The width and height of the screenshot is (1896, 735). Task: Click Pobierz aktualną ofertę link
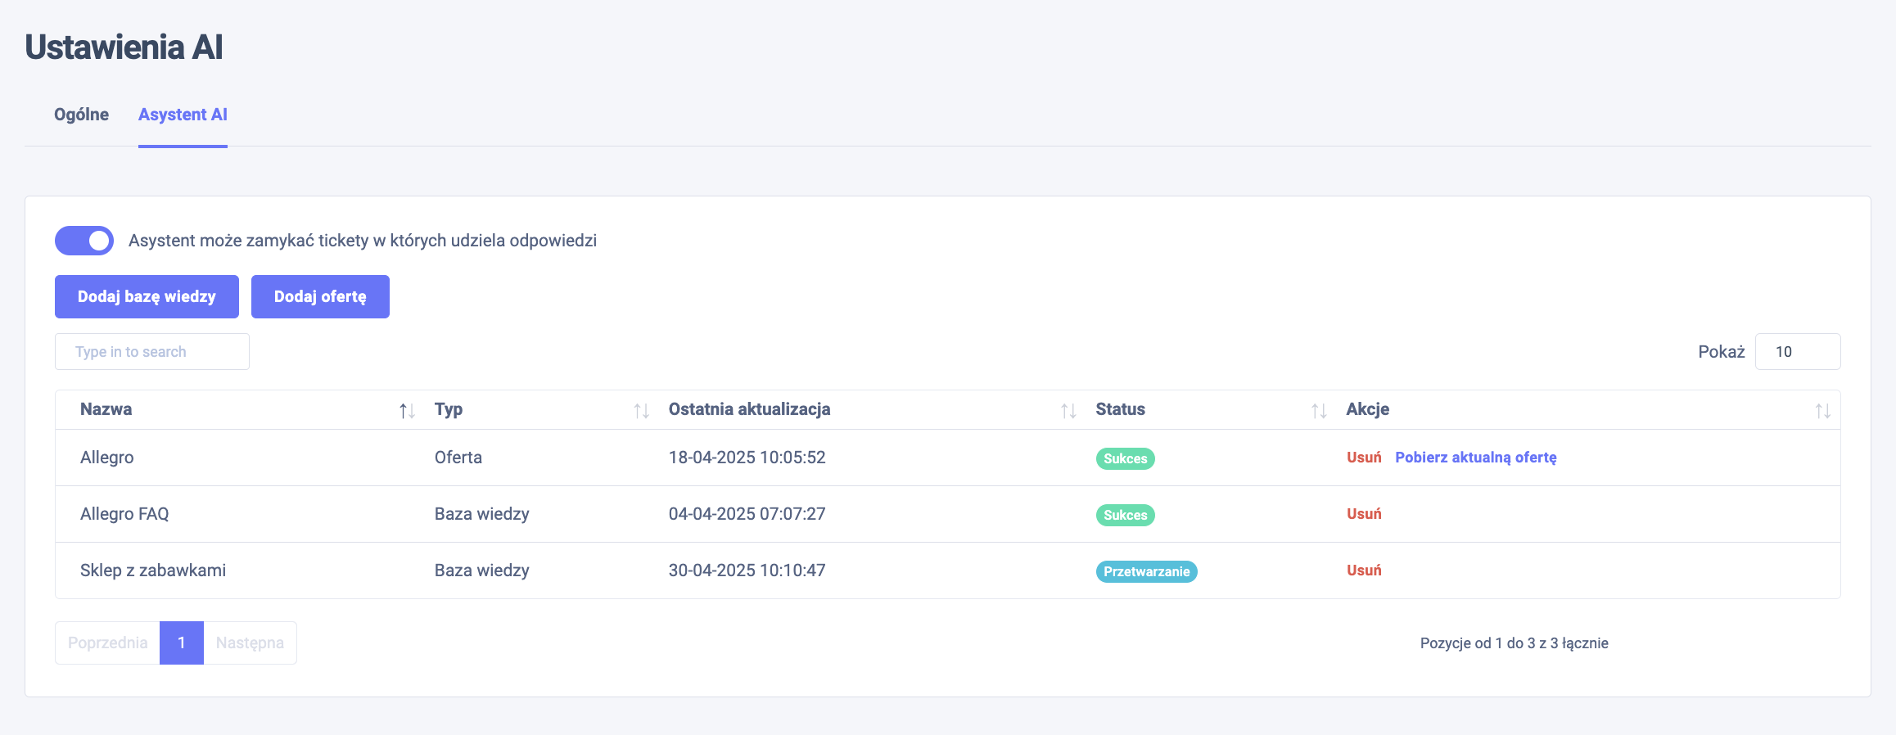pos(1476,458)
